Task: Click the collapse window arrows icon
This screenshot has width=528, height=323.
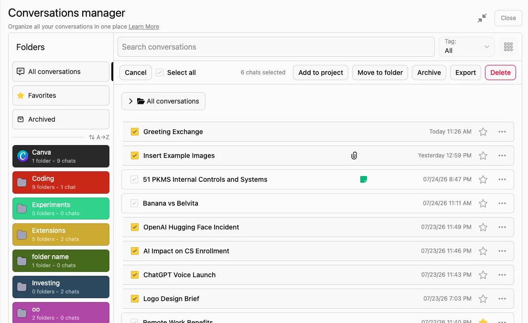Action: [x=482, y=18]
